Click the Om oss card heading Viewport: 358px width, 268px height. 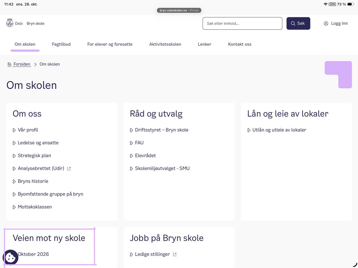(x=27, y=114)
